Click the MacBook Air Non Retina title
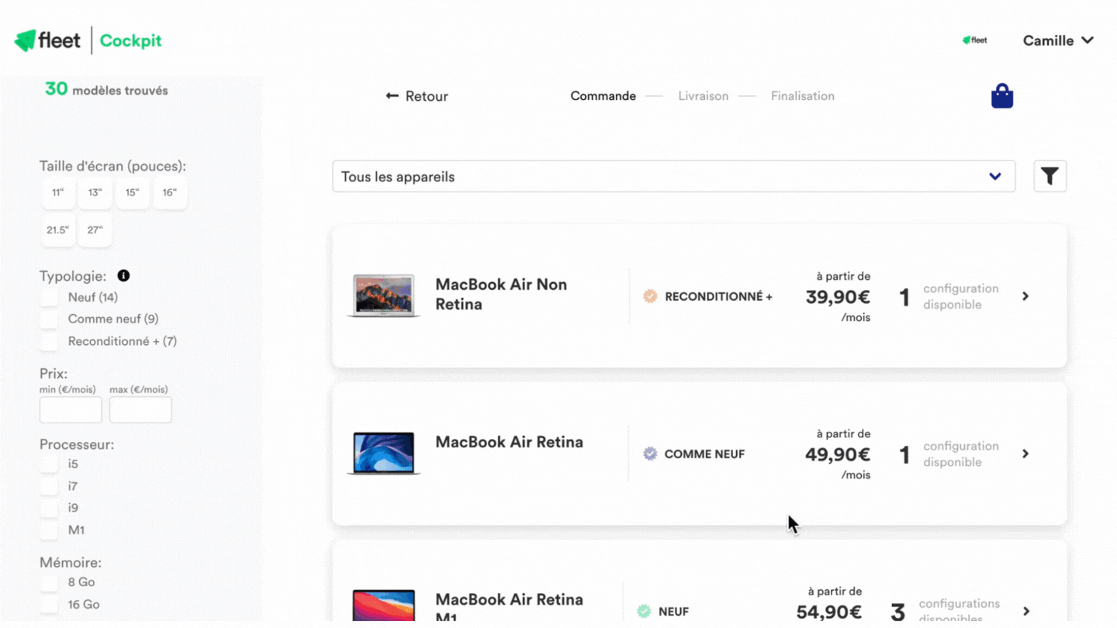Viewport: 1117px width, 628px height. tap(501, 295)
